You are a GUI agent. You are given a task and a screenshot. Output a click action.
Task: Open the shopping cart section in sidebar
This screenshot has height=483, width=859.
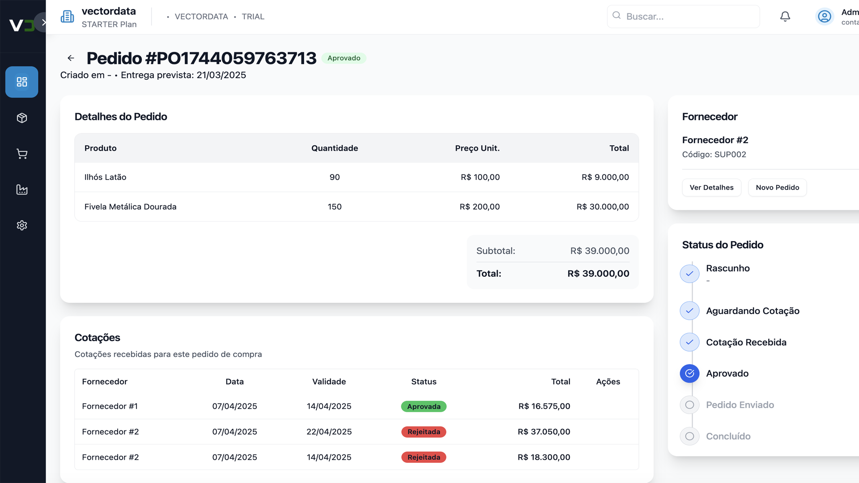(x=21, y=154)
